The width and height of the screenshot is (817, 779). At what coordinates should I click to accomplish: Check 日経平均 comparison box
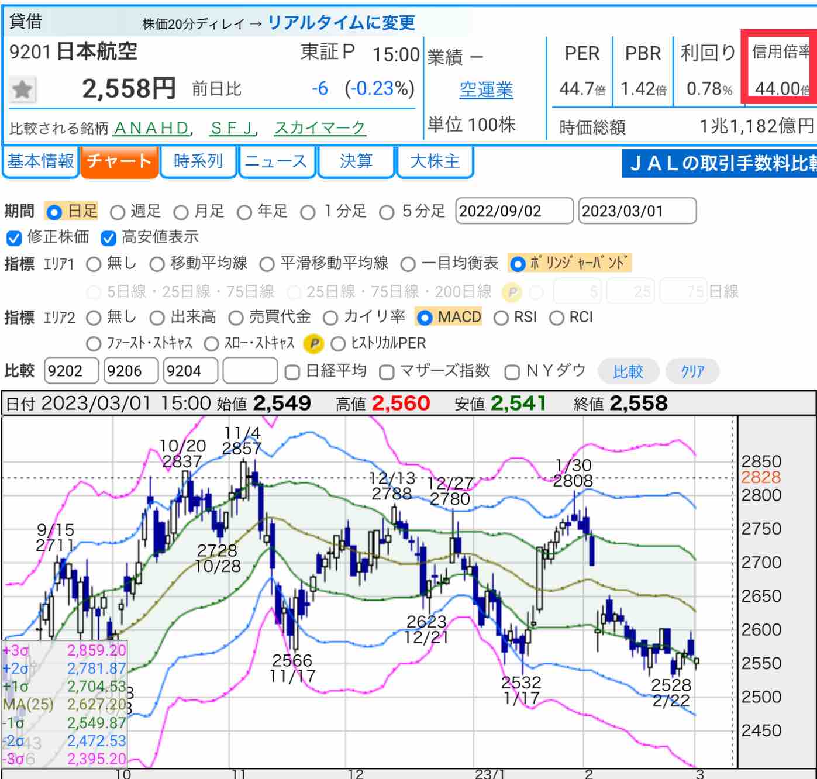click(x=292, y=372)
